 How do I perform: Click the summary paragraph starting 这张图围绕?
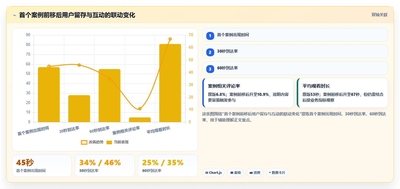(x=294, y=117)
